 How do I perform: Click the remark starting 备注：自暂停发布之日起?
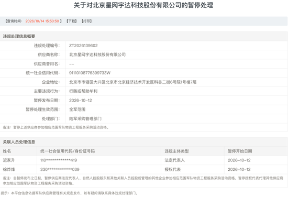[x=143, y=181]
